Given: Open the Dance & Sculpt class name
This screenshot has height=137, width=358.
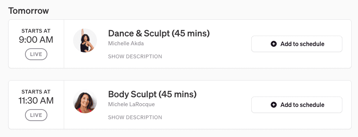Looking at the screenshot, I should coord(159,33).
